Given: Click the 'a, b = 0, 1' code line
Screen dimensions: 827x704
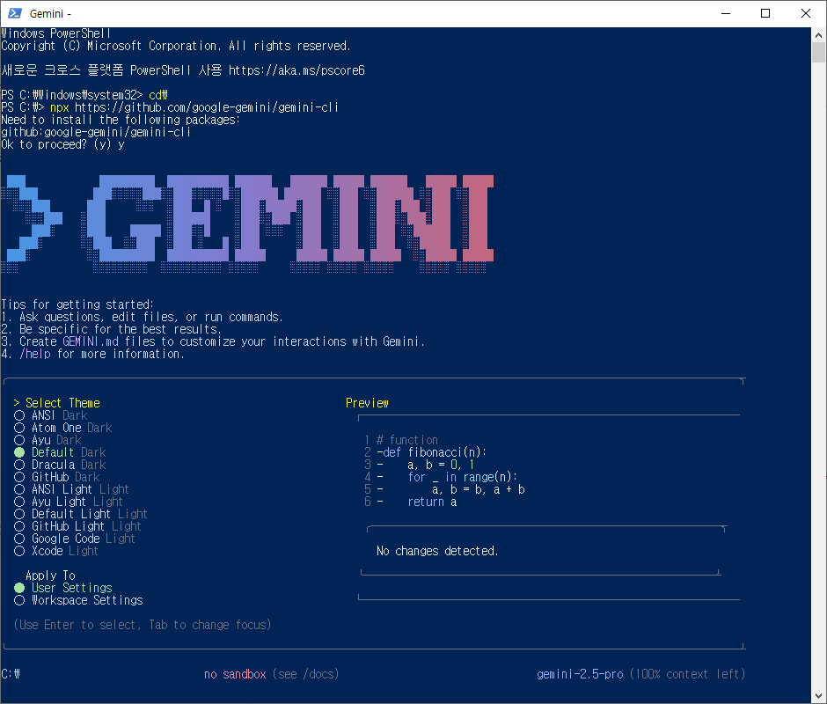Looking at the screenshot, I should [x=441, y=465].
